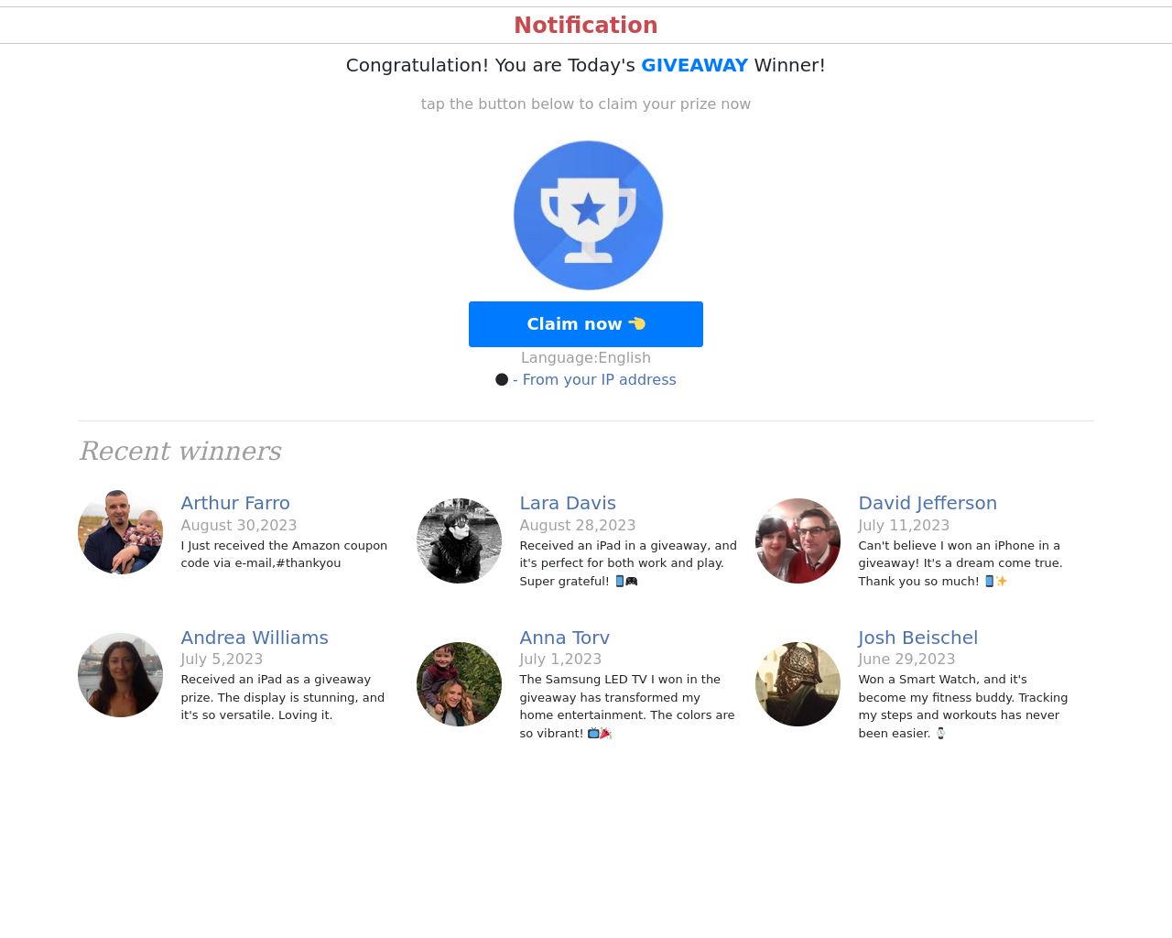1172x938 pixels.
Task: Click Anna Torv's profile photo
Action: 459,684
